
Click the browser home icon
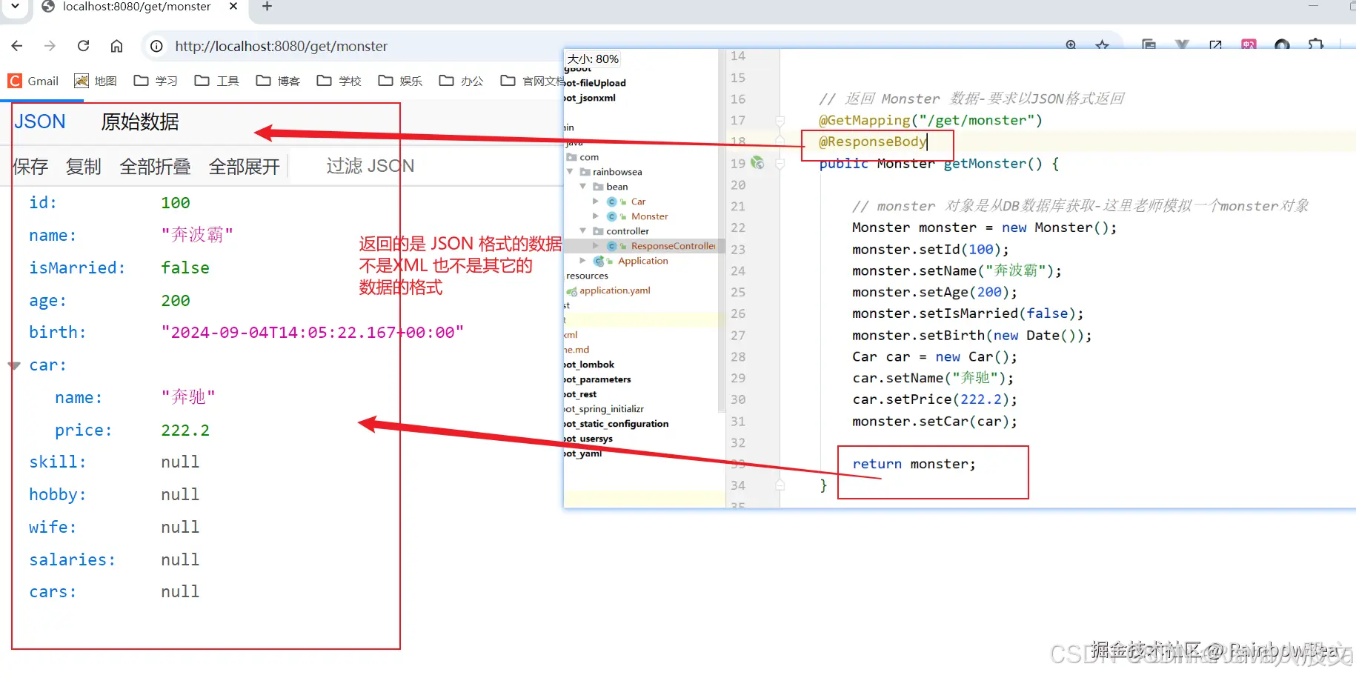pyautogui.click(x=116, y=45)
